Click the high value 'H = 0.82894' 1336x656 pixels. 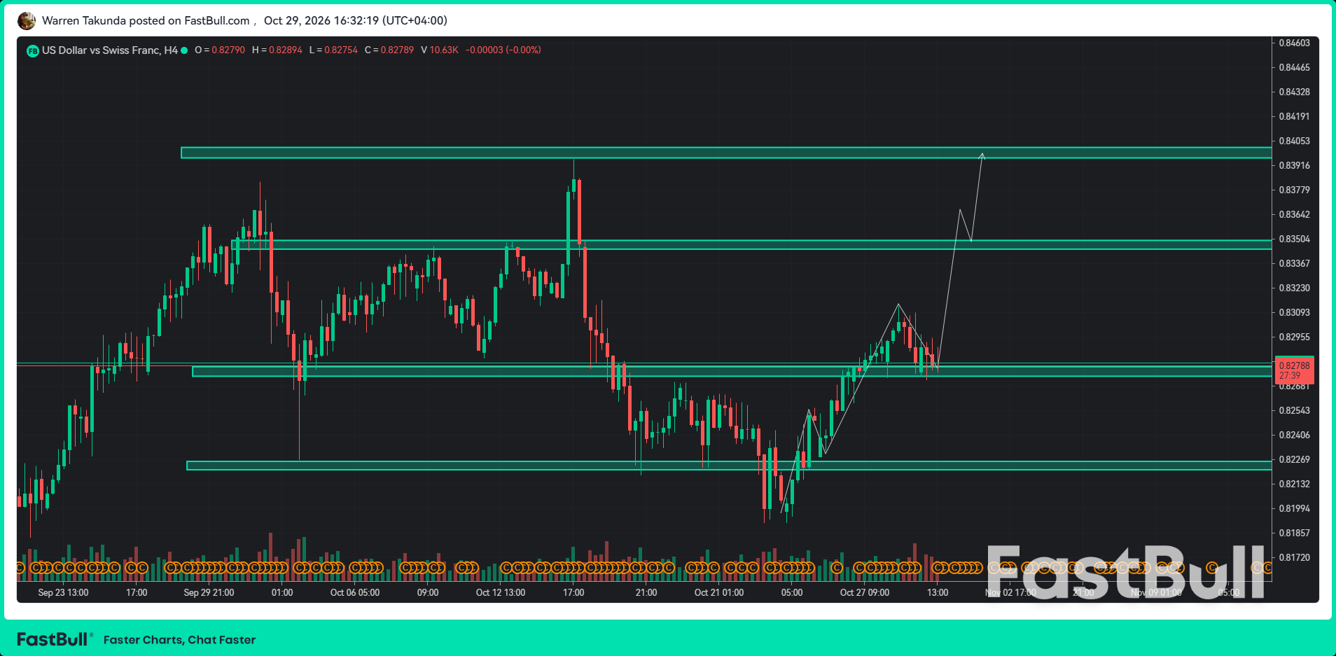[x=277, y=50]
